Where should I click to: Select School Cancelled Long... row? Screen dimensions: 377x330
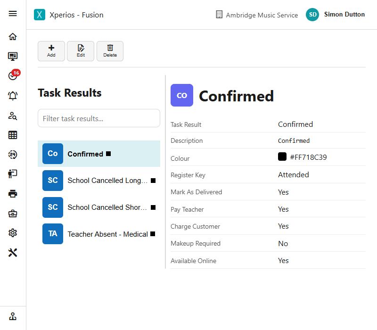99,181
